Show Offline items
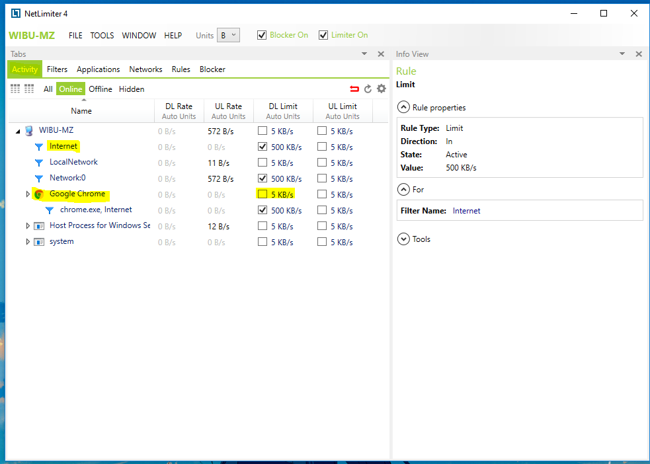This screenshot has width=650, height=464. click(101, 89)
